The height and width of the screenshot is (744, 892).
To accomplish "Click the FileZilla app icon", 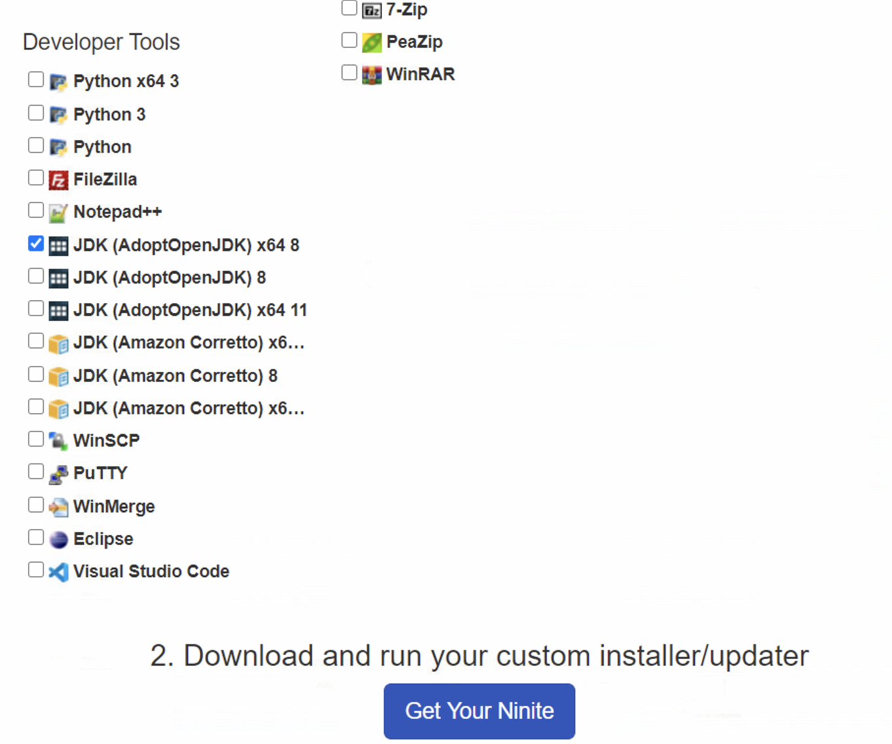I will 58,179.
